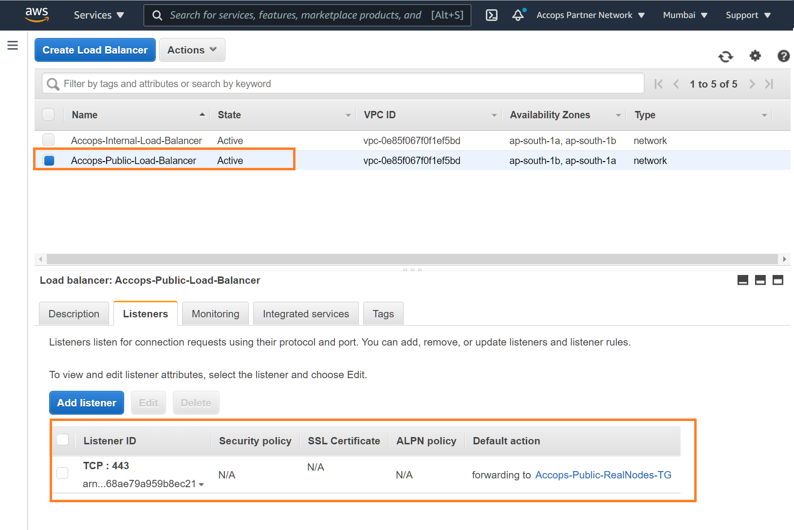Click the disabled Delete listener button
The width and height of the screenshot is (794, 530).
196,403
